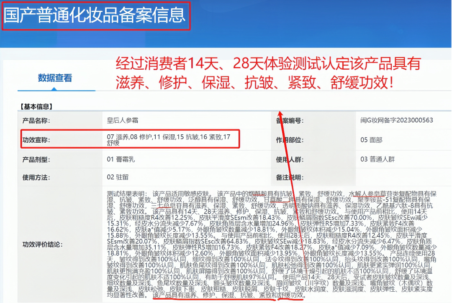Click the 使用人群 field label
Image resolution: width=452 pixels, height=303 pixels.
click(290, 159)
